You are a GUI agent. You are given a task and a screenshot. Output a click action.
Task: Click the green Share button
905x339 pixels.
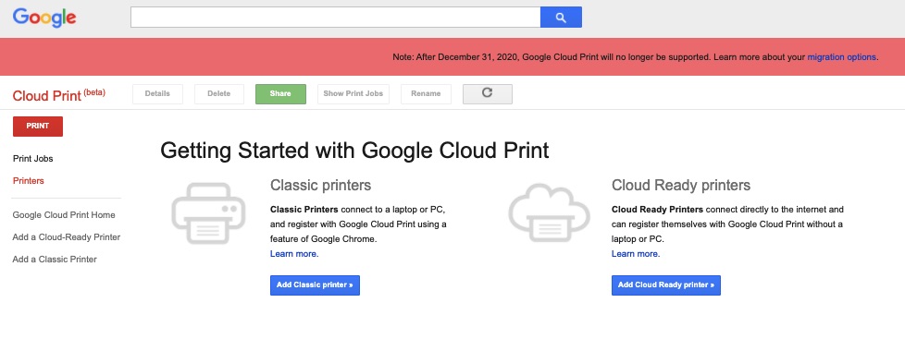(x=280, y=94)
